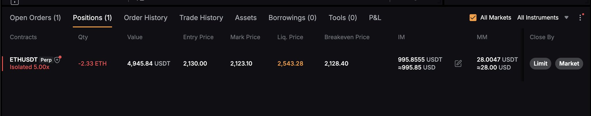Show the Borrowings tab

coord(292,18)
